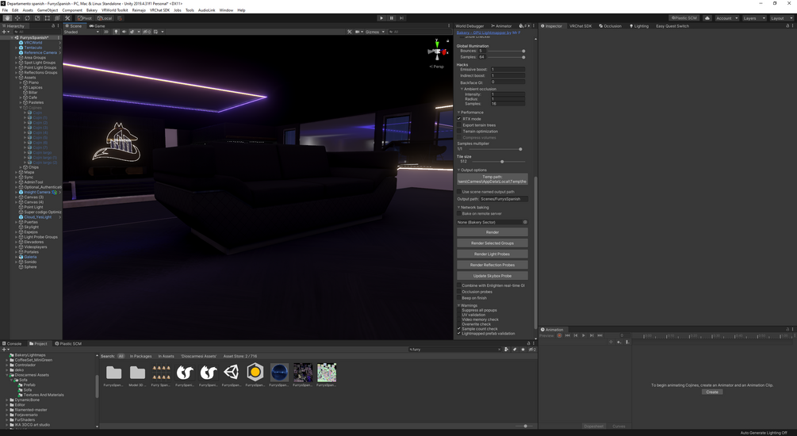Enable Use scene named output path
Screen dimensions: 797x436
click(459, 192)
